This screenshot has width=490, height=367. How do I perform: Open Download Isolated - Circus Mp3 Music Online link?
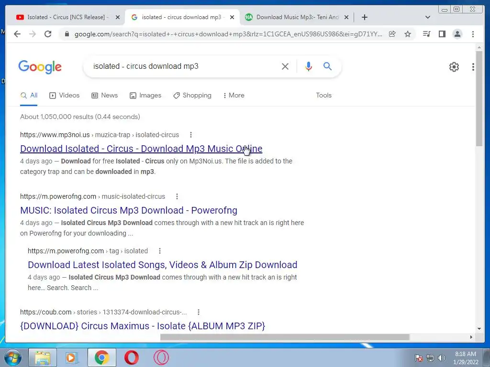tap(141, 149)
